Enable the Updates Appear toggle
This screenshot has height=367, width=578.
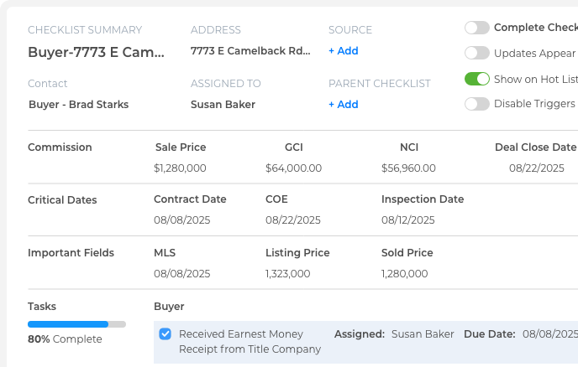coord(476,53)
